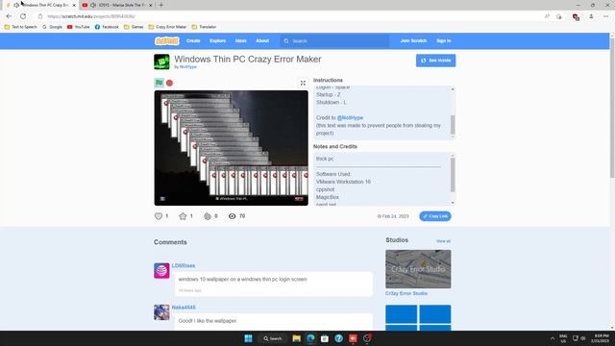The width and height of the screenshot is (615, 346).
Task: Click Facebook bookmark
Action: click(x=107, y=27)
